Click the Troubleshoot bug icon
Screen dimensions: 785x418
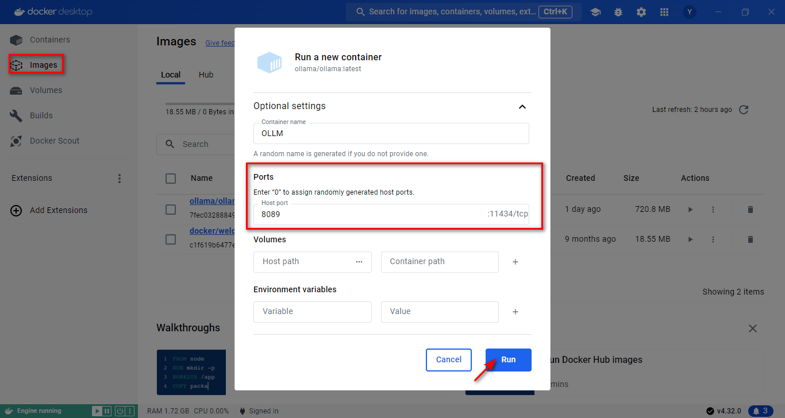tap(618, 12)
